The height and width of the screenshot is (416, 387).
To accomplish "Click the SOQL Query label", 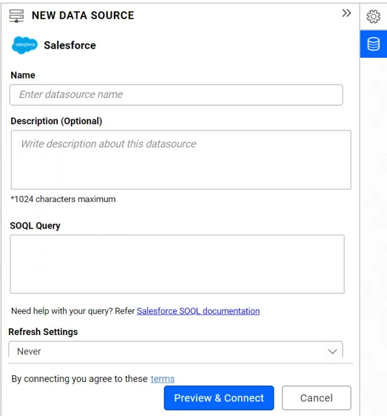I will [35, 225].
